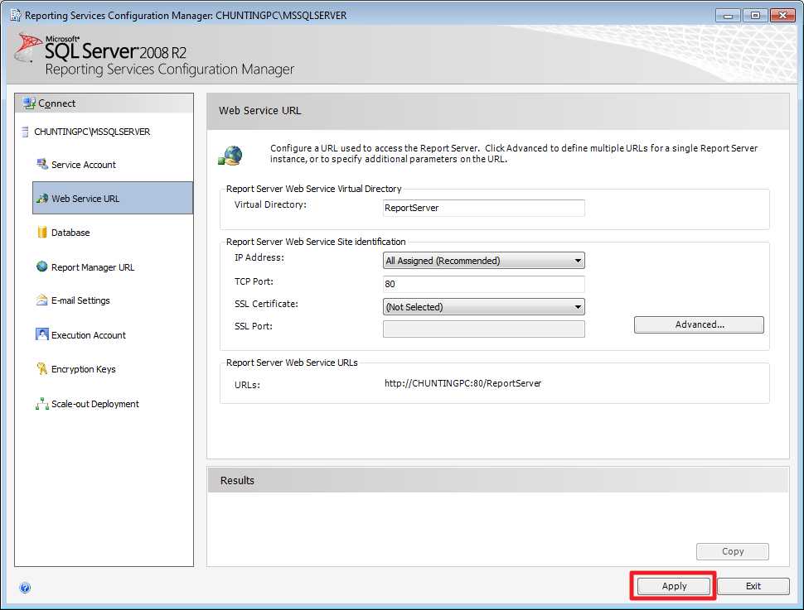
Task: Click the disabled SSL Port field
Action: (483, 329)
